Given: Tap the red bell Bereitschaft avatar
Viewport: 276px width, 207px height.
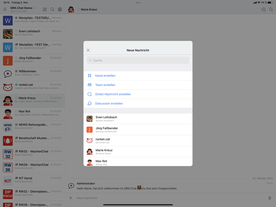Looking at the screenshot, I should coord(8,141).
